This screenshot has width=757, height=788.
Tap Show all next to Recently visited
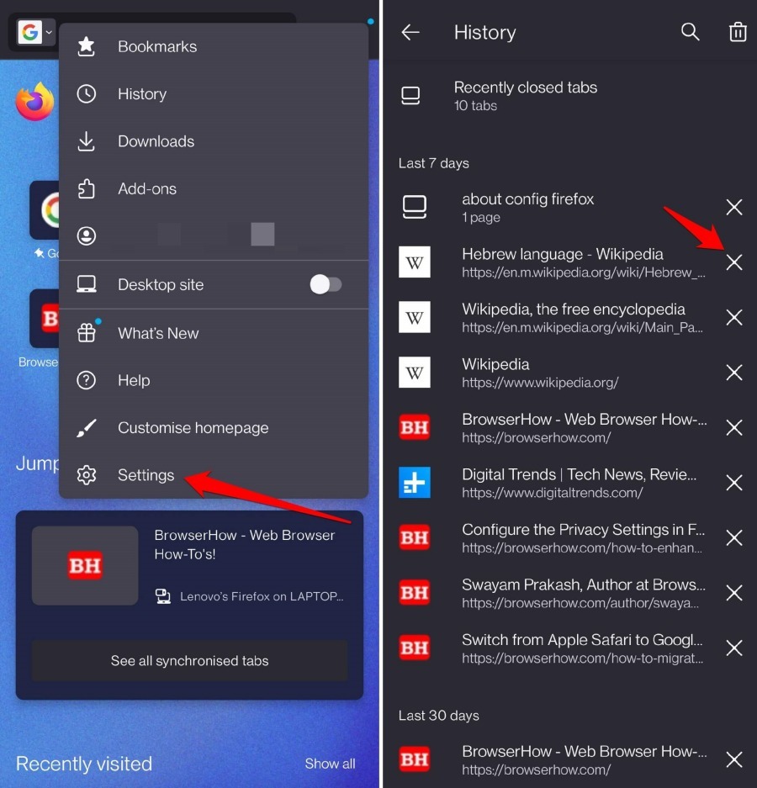tap(330, 764)
